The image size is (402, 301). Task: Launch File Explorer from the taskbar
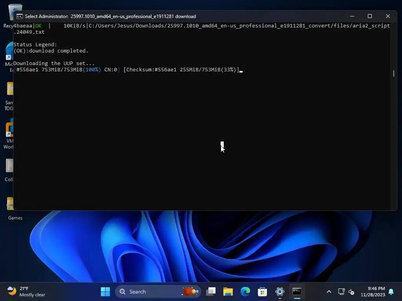point(228,292)
